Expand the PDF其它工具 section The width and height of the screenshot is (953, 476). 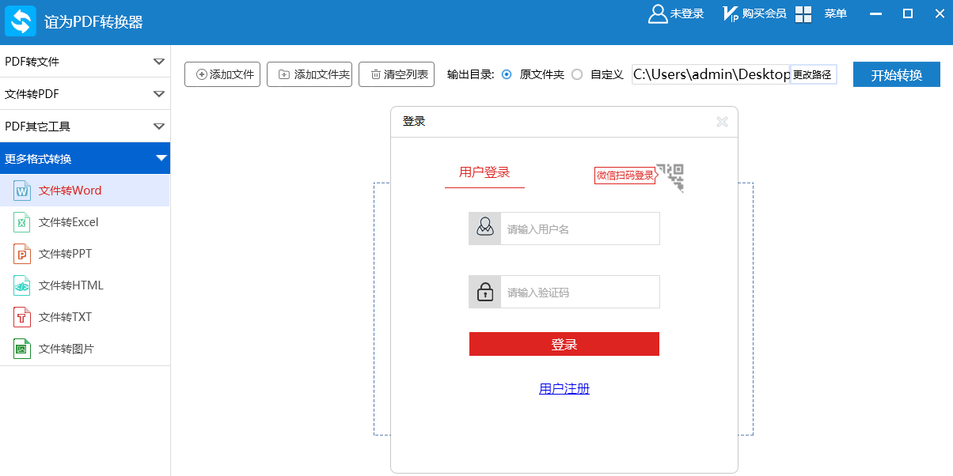[x=85, y=127]
